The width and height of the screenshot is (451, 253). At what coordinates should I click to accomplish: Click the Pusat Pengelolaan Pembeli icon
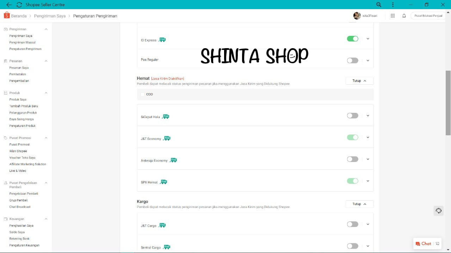(6, 183)
